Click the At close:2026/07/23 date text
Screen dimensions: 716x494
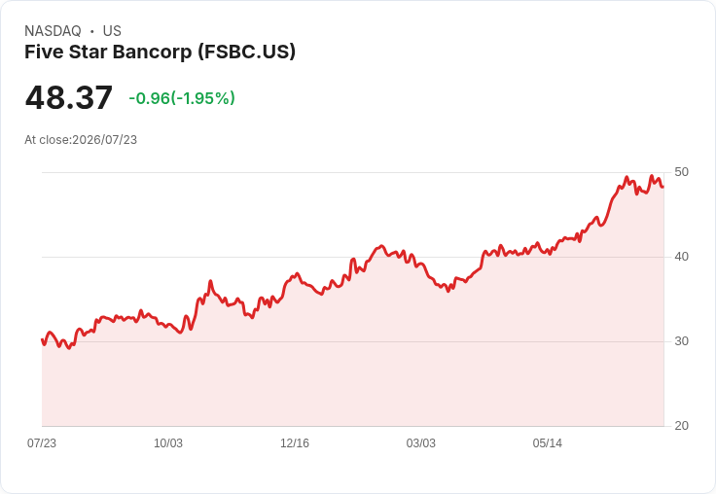click(x=81, y=140)
